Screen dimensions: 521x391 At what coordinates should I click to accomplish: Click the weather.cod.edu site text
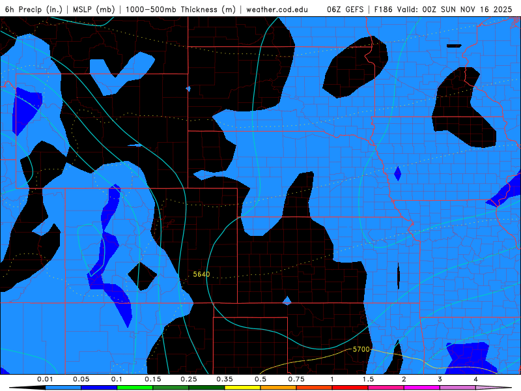coord(277,9)
